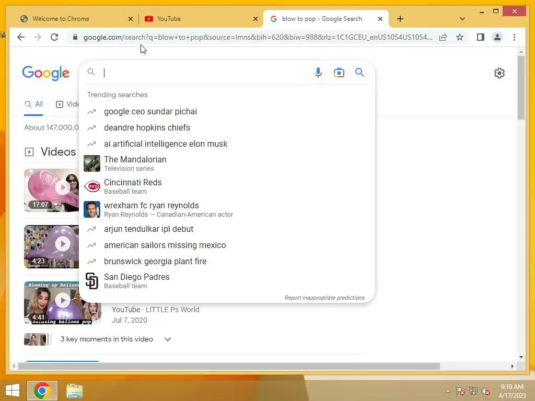Select suggestion google ceo sundar pichai
Viewport: 535px width, 401px height.
tap(227, 112)
